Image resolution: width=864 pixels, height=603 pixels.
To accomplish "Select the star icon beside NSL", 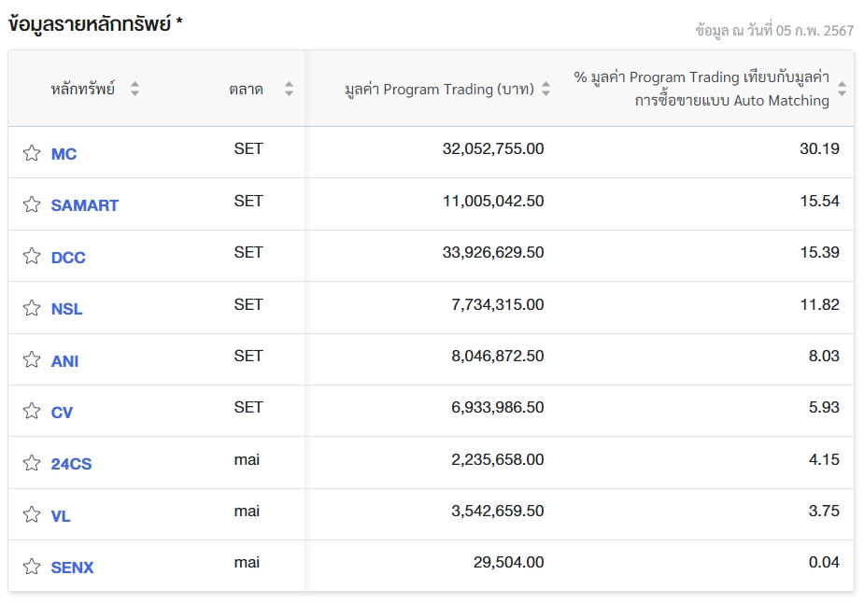I will 31,307.
